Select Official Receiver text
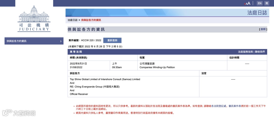Viewport: 274px width, 118px height. pyautogui.click(x=79, y=94)
